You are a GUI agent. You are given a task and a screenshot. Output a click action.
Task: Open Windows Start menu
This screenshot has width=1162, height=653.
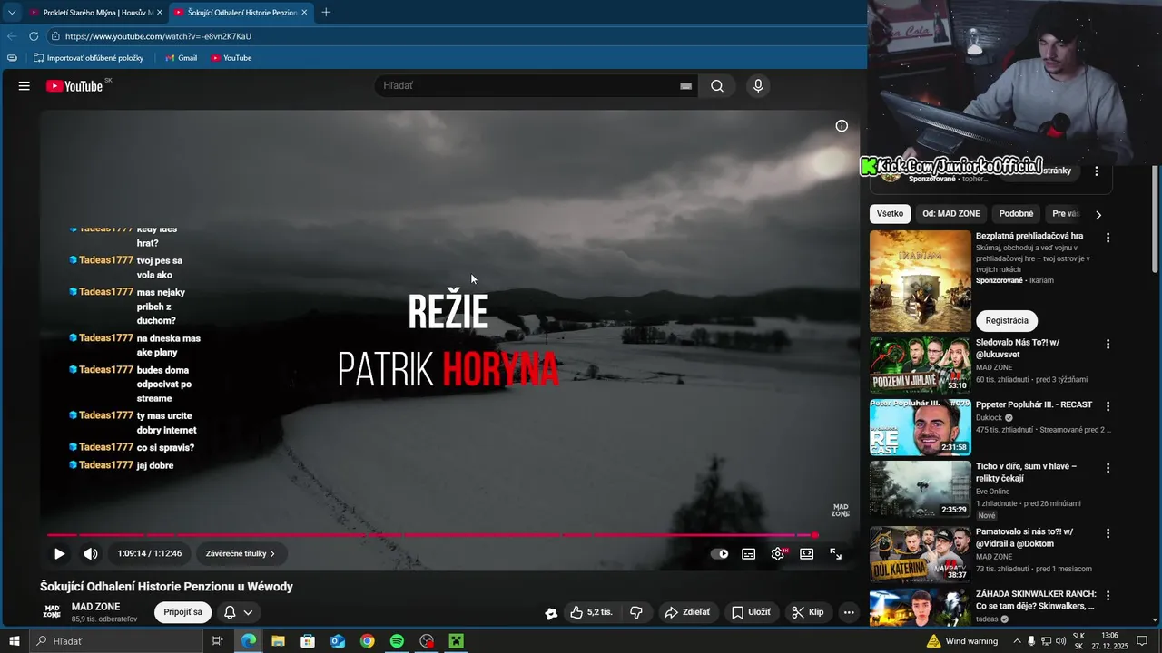[x=14, y=641]
